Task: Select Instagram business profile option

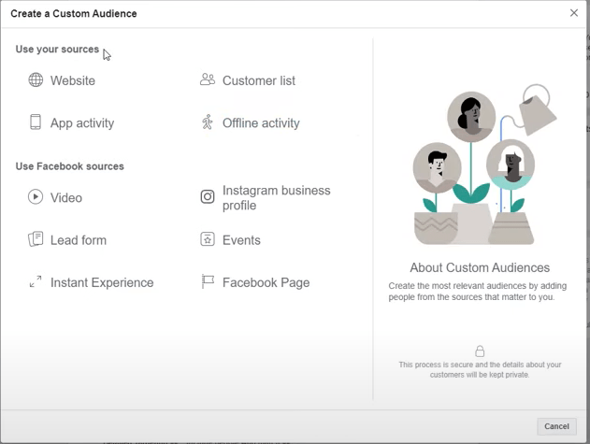Action: [x=276, y=197]
